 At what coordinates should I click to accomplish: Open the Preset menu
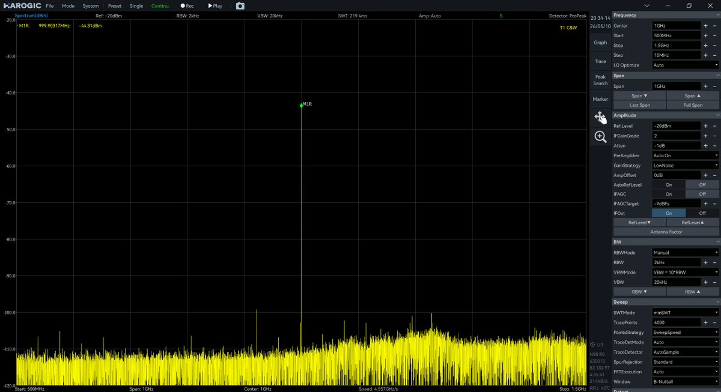[114, 6]
